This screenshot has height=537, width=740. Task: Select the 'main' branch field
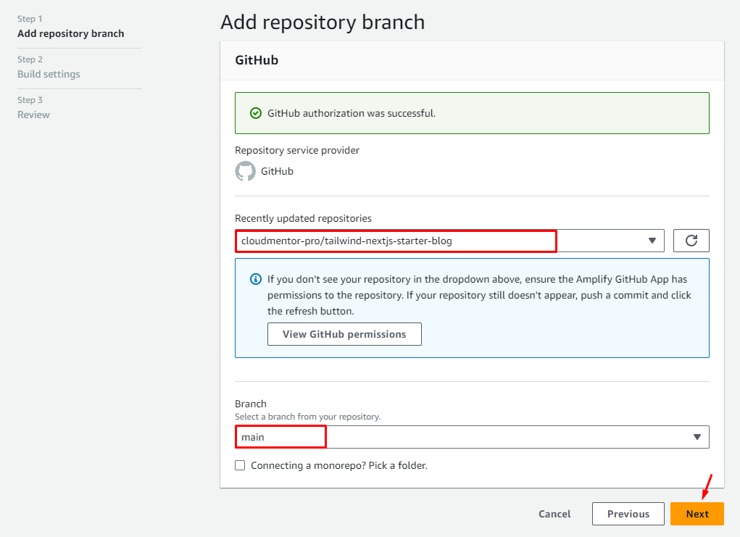pos(280,437)
